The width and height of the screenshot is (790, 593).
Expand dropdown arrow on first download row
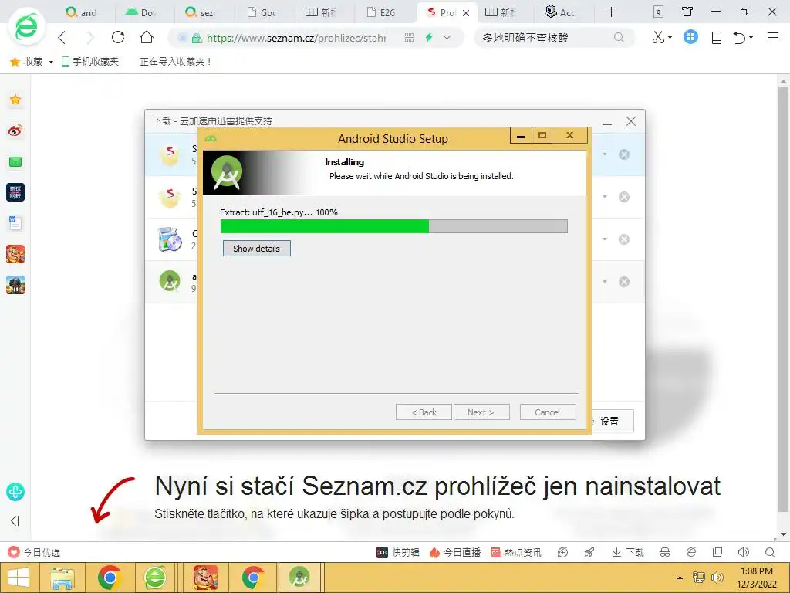605,154
